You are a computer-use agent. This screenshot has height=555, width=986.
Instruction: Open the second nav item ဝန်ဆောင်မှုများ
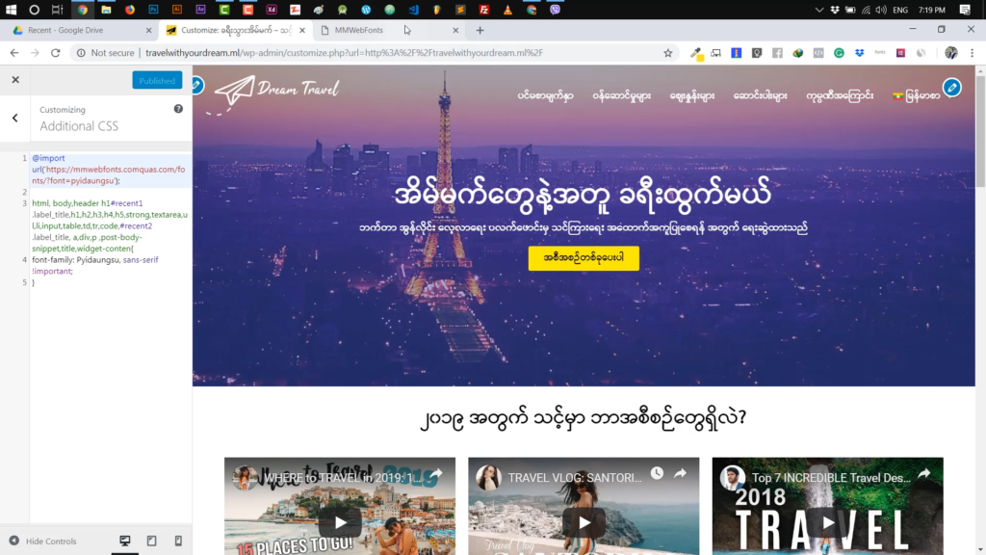click(621, 95)
